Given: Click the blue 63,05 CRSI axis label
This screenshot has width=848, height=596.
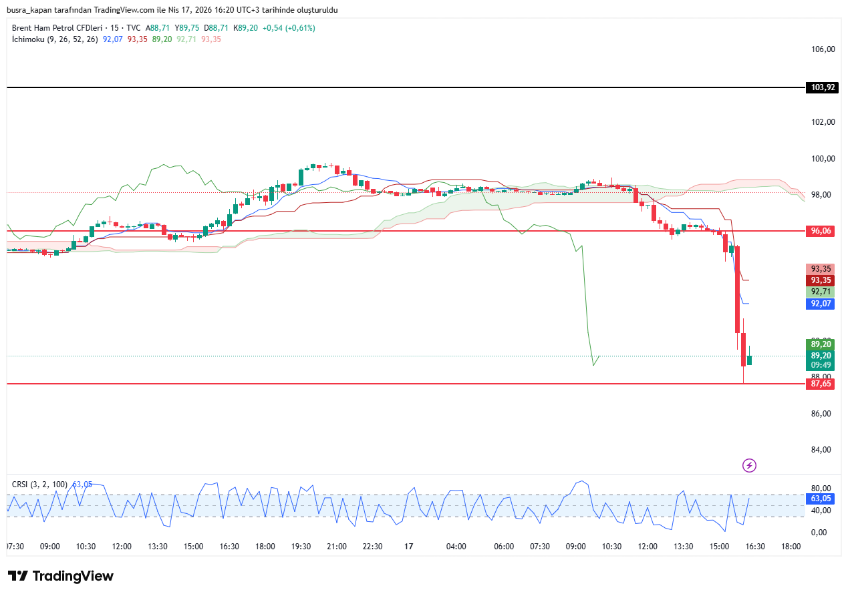Looking at the screenshot, I should point(821,499).
